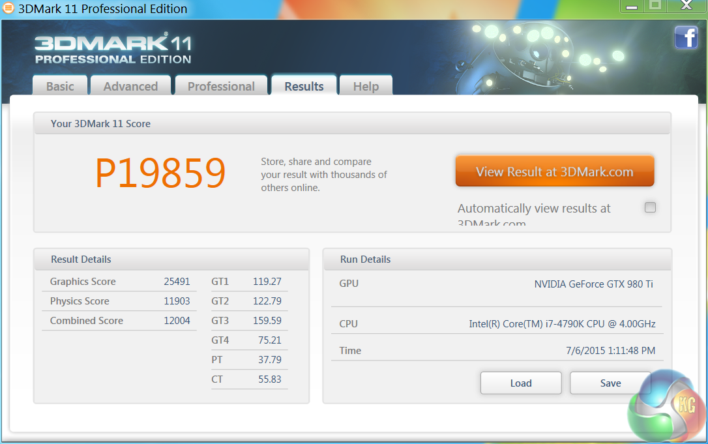Screen dimensions: 708x444
Task: Click the Run Details panel header
Action: coord(497,259)
